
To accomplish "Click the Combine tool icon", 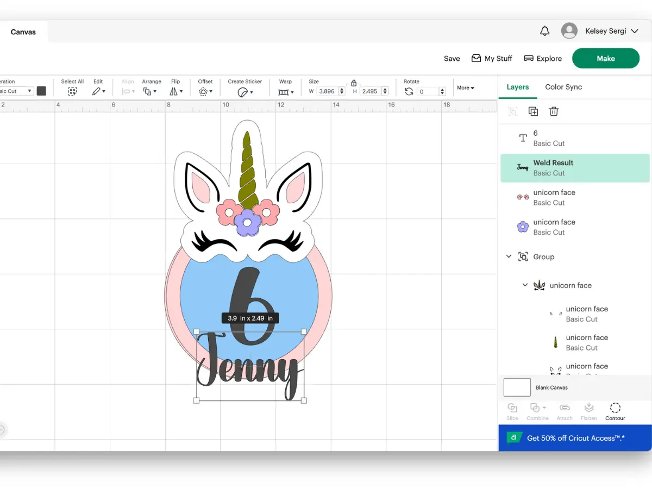I will coord(535,407).
